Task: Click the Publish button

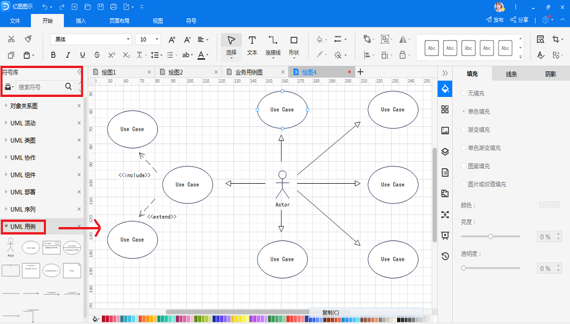Action: (495, 20)
